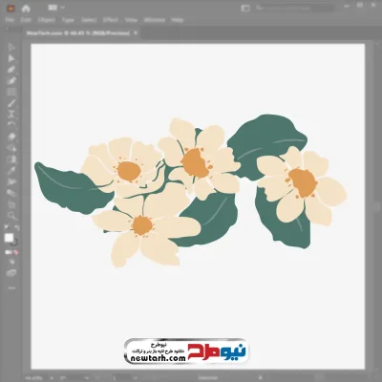The image size is (382, 382).
Task: Open the Effect menu
Action: pos(111,20)
